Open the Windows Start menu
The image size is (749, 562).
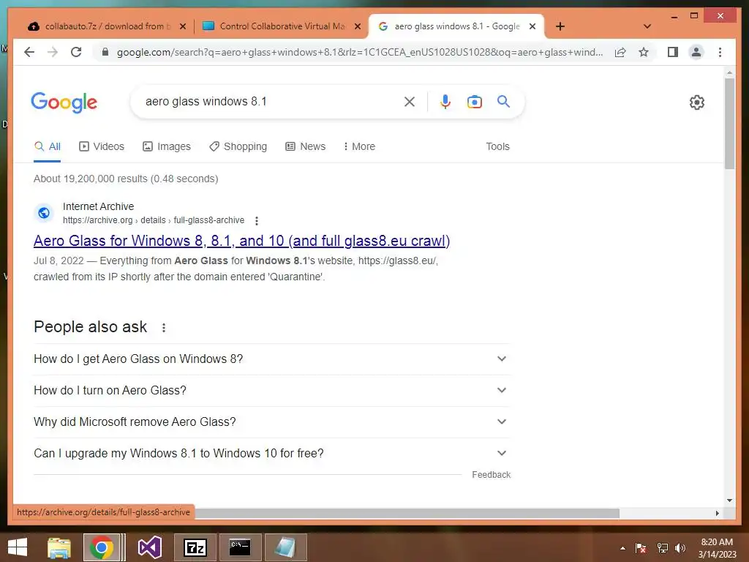click(18, 547)
